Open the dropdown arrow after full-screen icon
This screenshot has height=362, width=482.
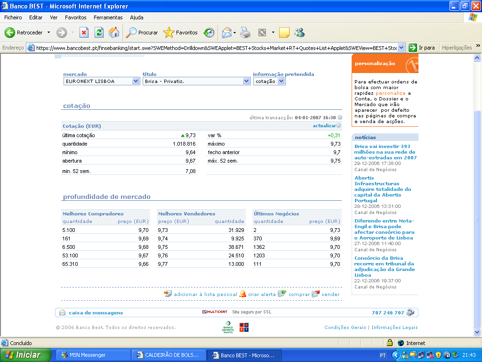[x=273, y=33]
